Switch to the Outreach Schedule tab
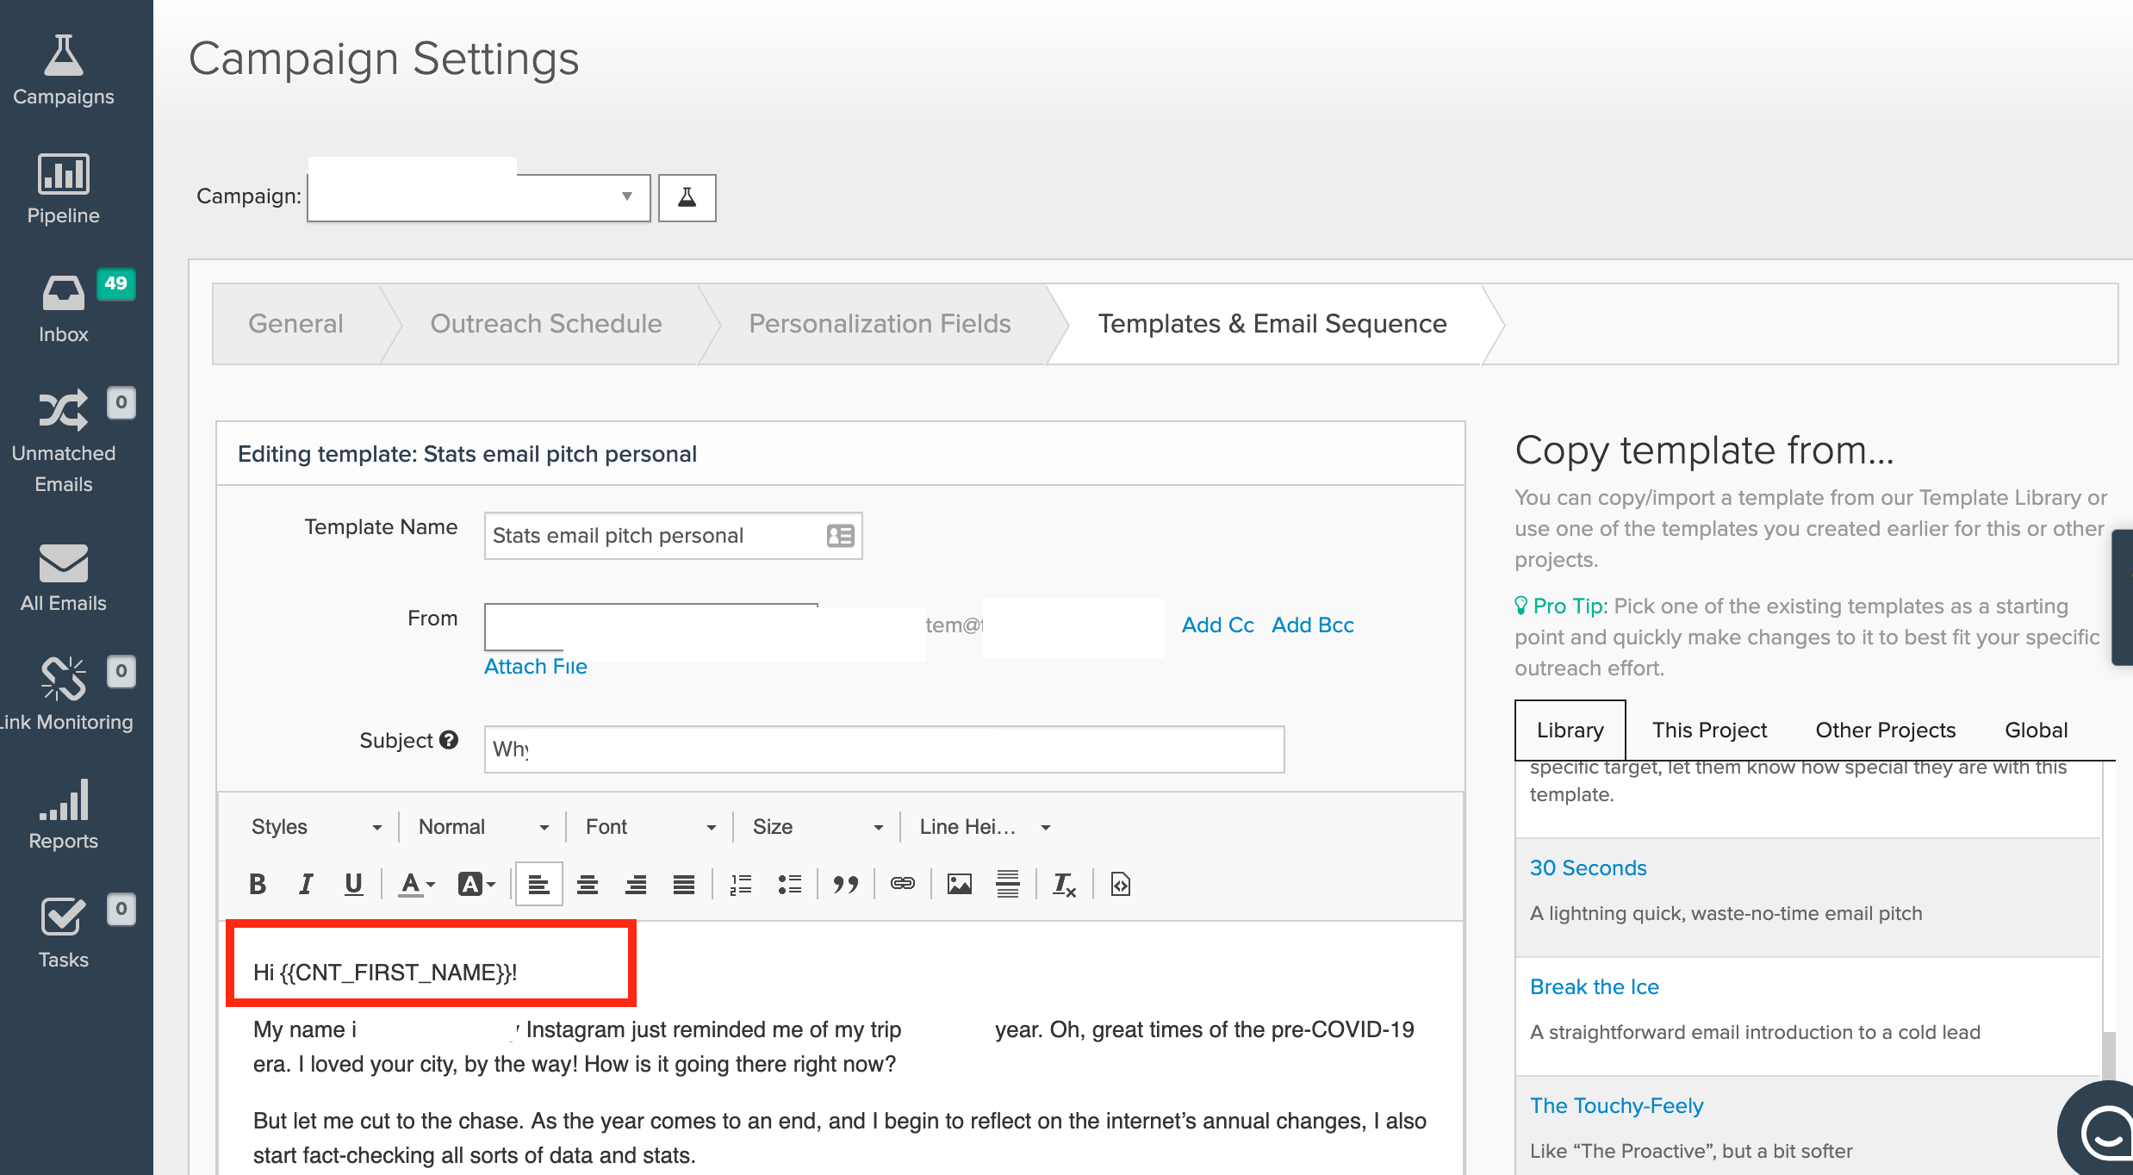This screenshot has width=2133, height=1175. tap(545, 323)
